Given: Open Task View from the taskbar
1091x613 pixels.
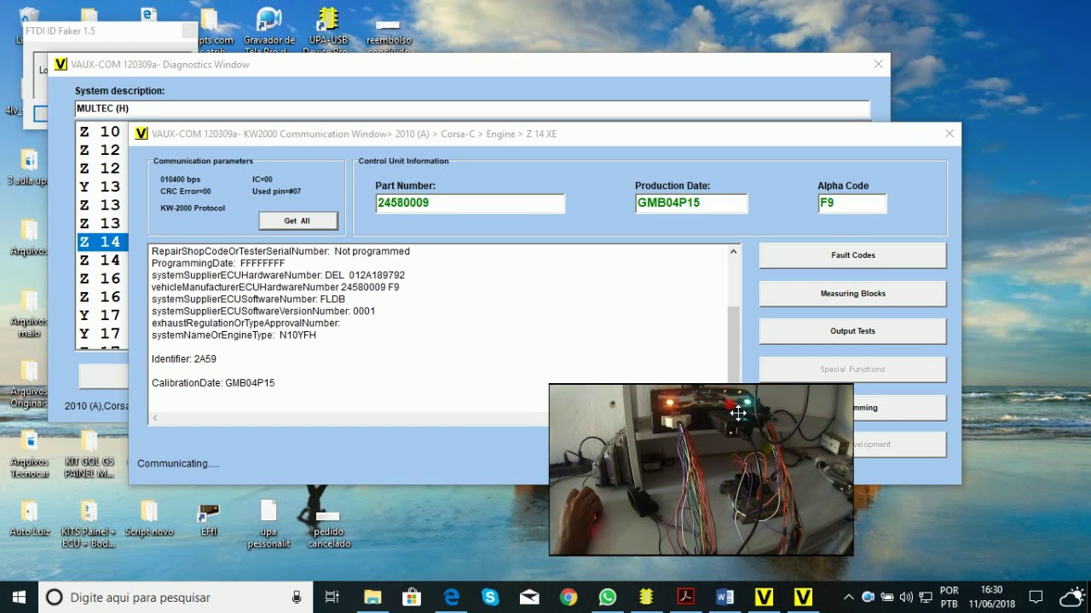Looking at the screenshot, I should (x=332, y=597).
